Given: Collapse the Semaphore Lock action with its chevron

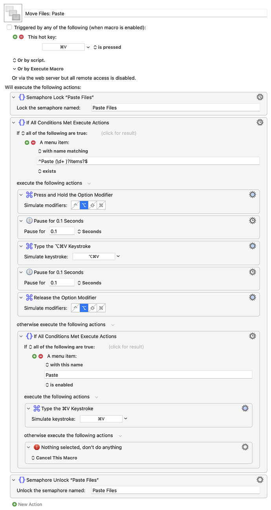Looking at the screenshot, I should [x=13, y=97].
